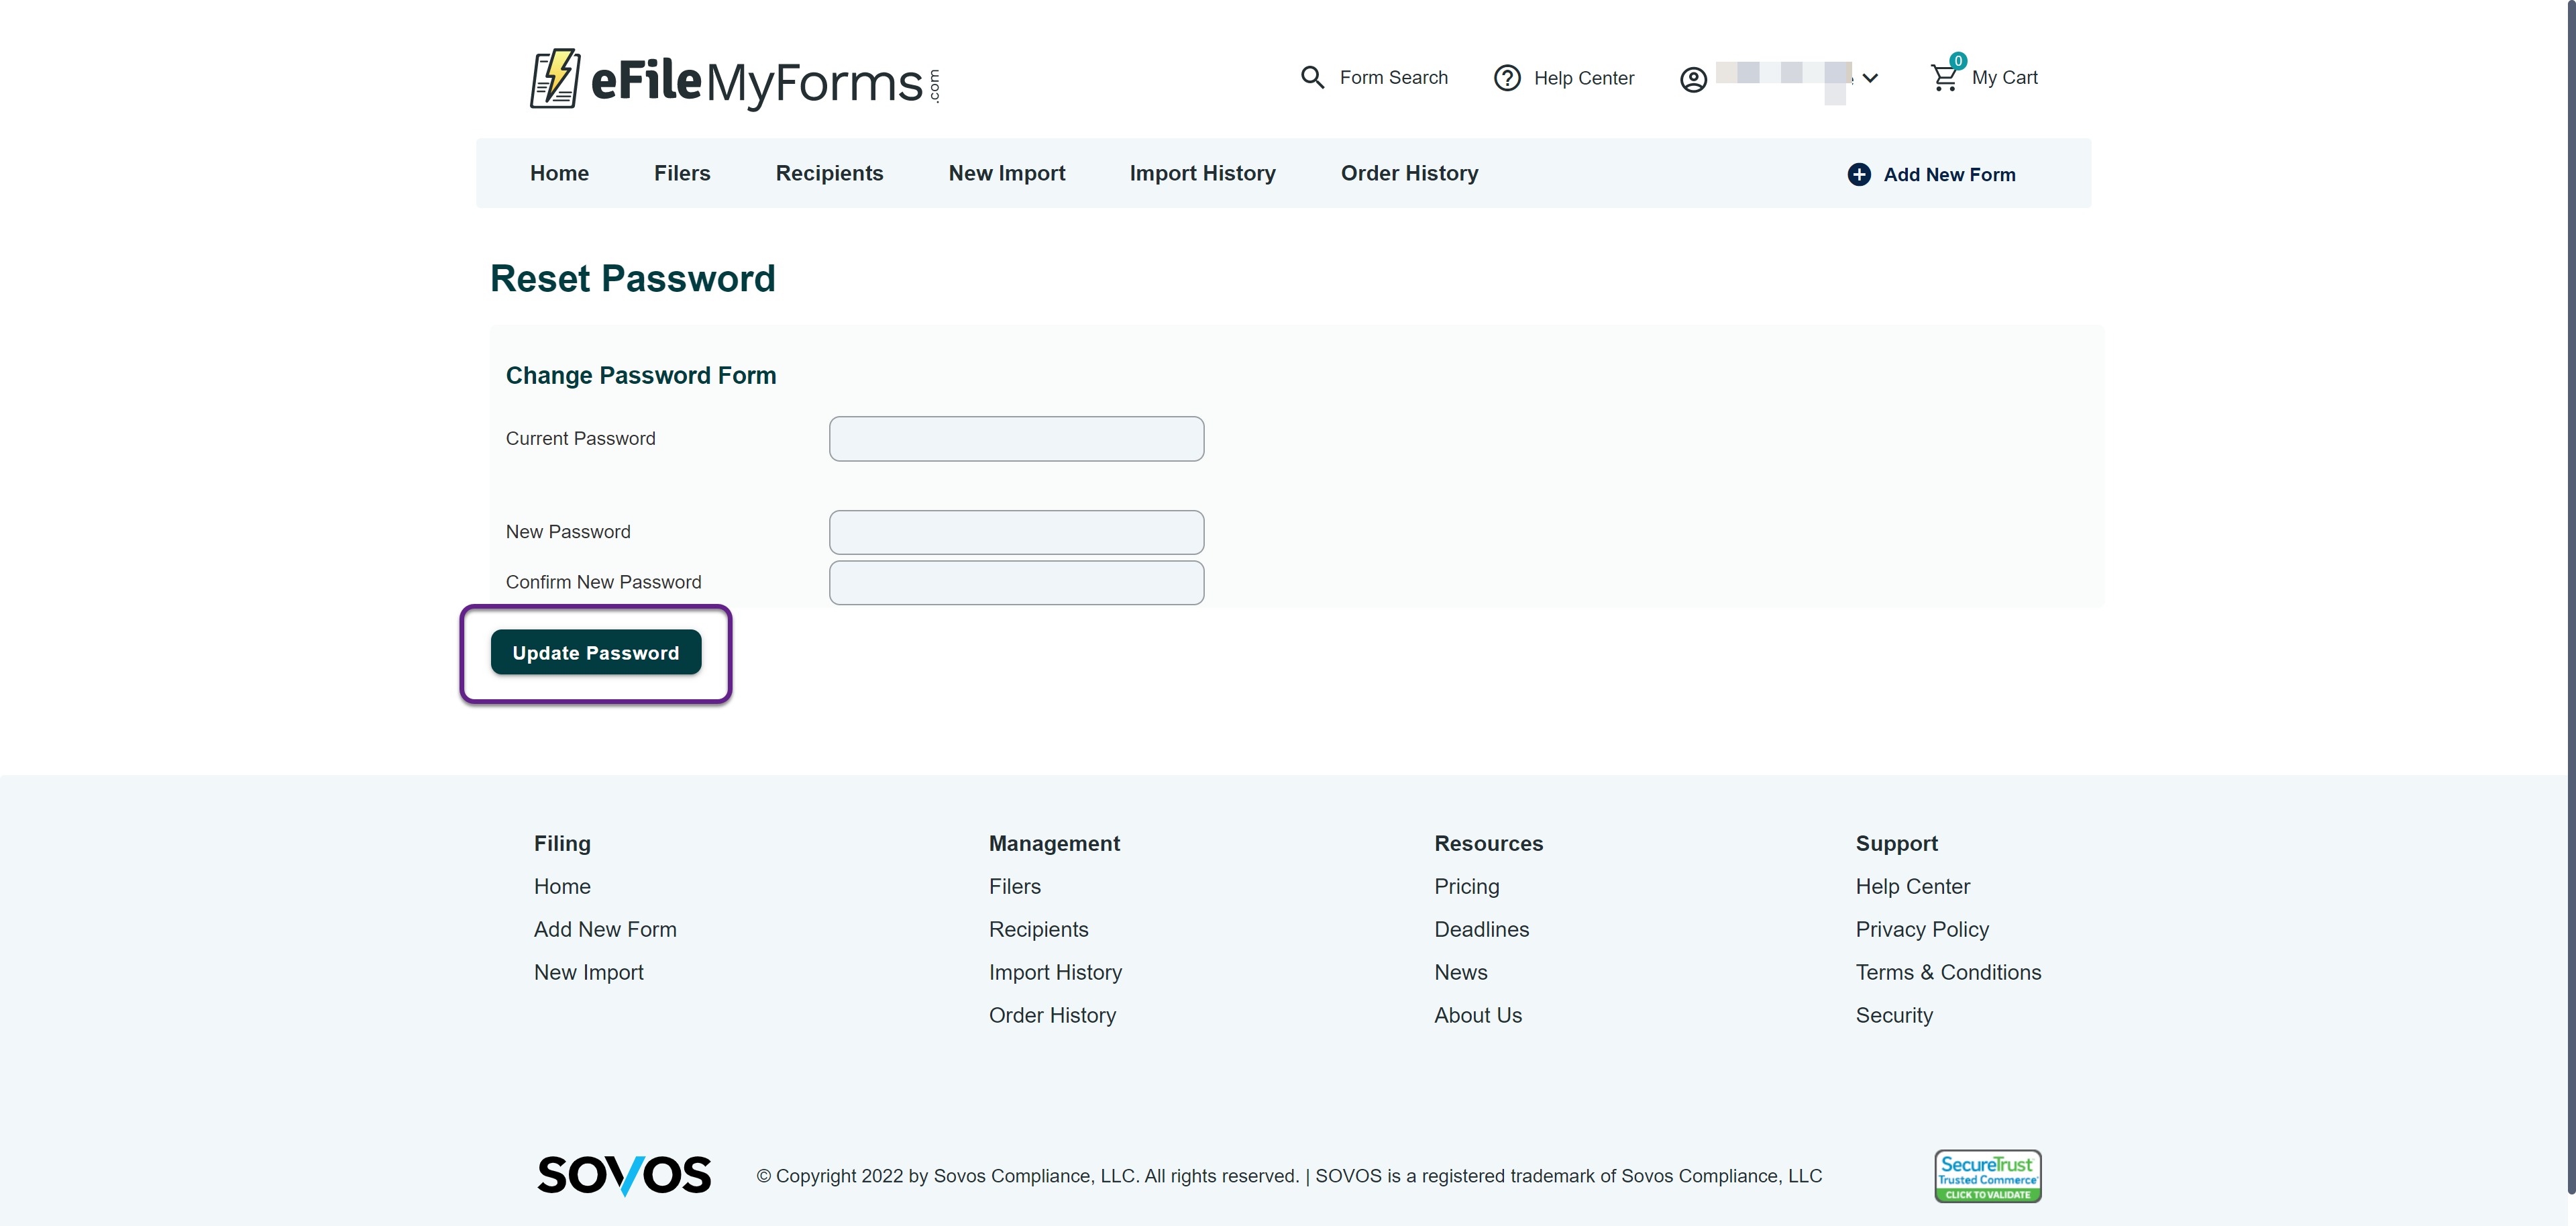Viewport: 2576px width, 1226px height.
Task: Select the Recipients navigation tab
Action: [x=829, y=173]
